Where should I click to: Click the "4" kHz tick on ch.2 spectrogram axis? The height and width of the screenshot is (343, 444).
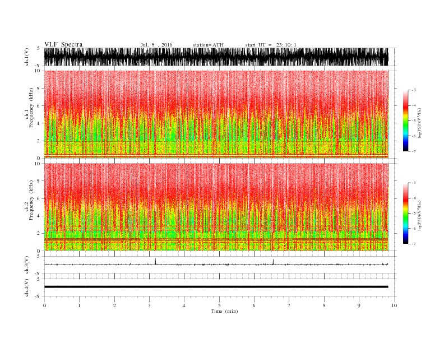(39, 216)
